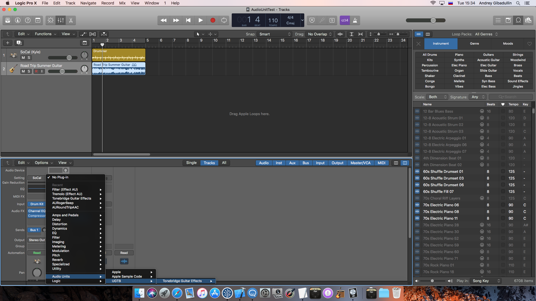Filter loops by Acoustic Guitar

[x=488, y=60]
